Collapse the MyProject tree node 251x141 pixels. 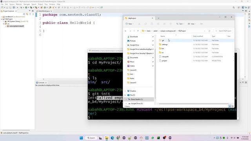click(2, 19)
